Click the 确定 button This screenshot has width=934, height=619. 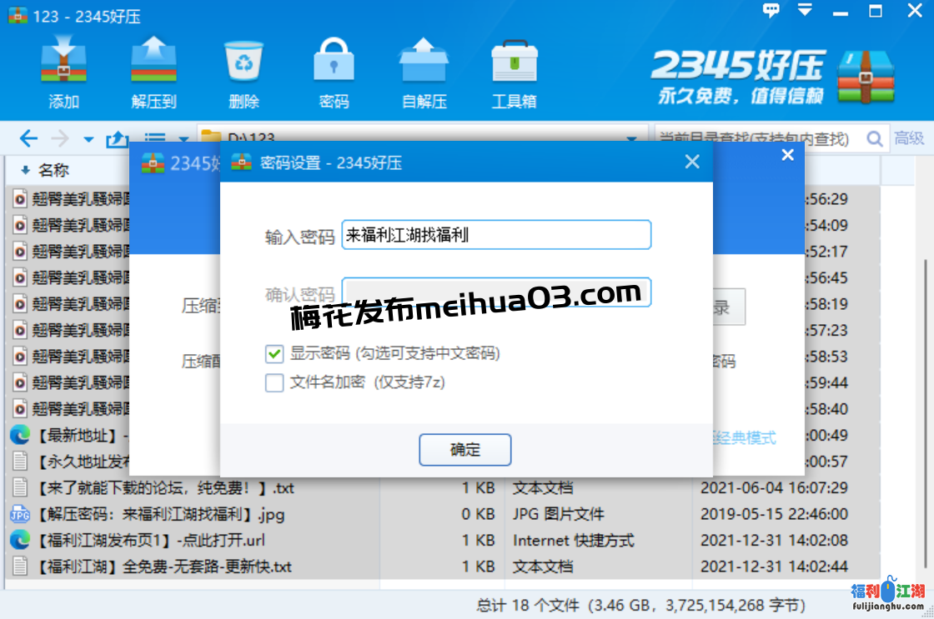coord(465,449)
